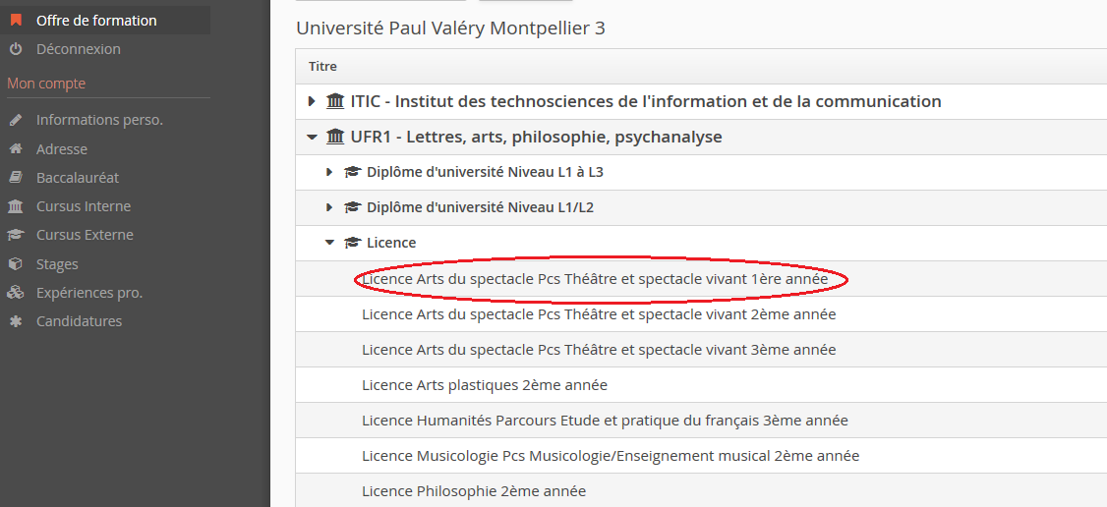The height and width of the screenshot is (507, 1107).
Task: Collapse the UFR1 Lettres, arts tree node
Action: coord(312,137)
